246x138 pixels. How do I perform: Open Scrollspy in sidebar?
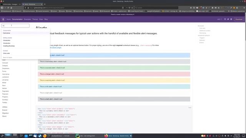tap(5, 100)
